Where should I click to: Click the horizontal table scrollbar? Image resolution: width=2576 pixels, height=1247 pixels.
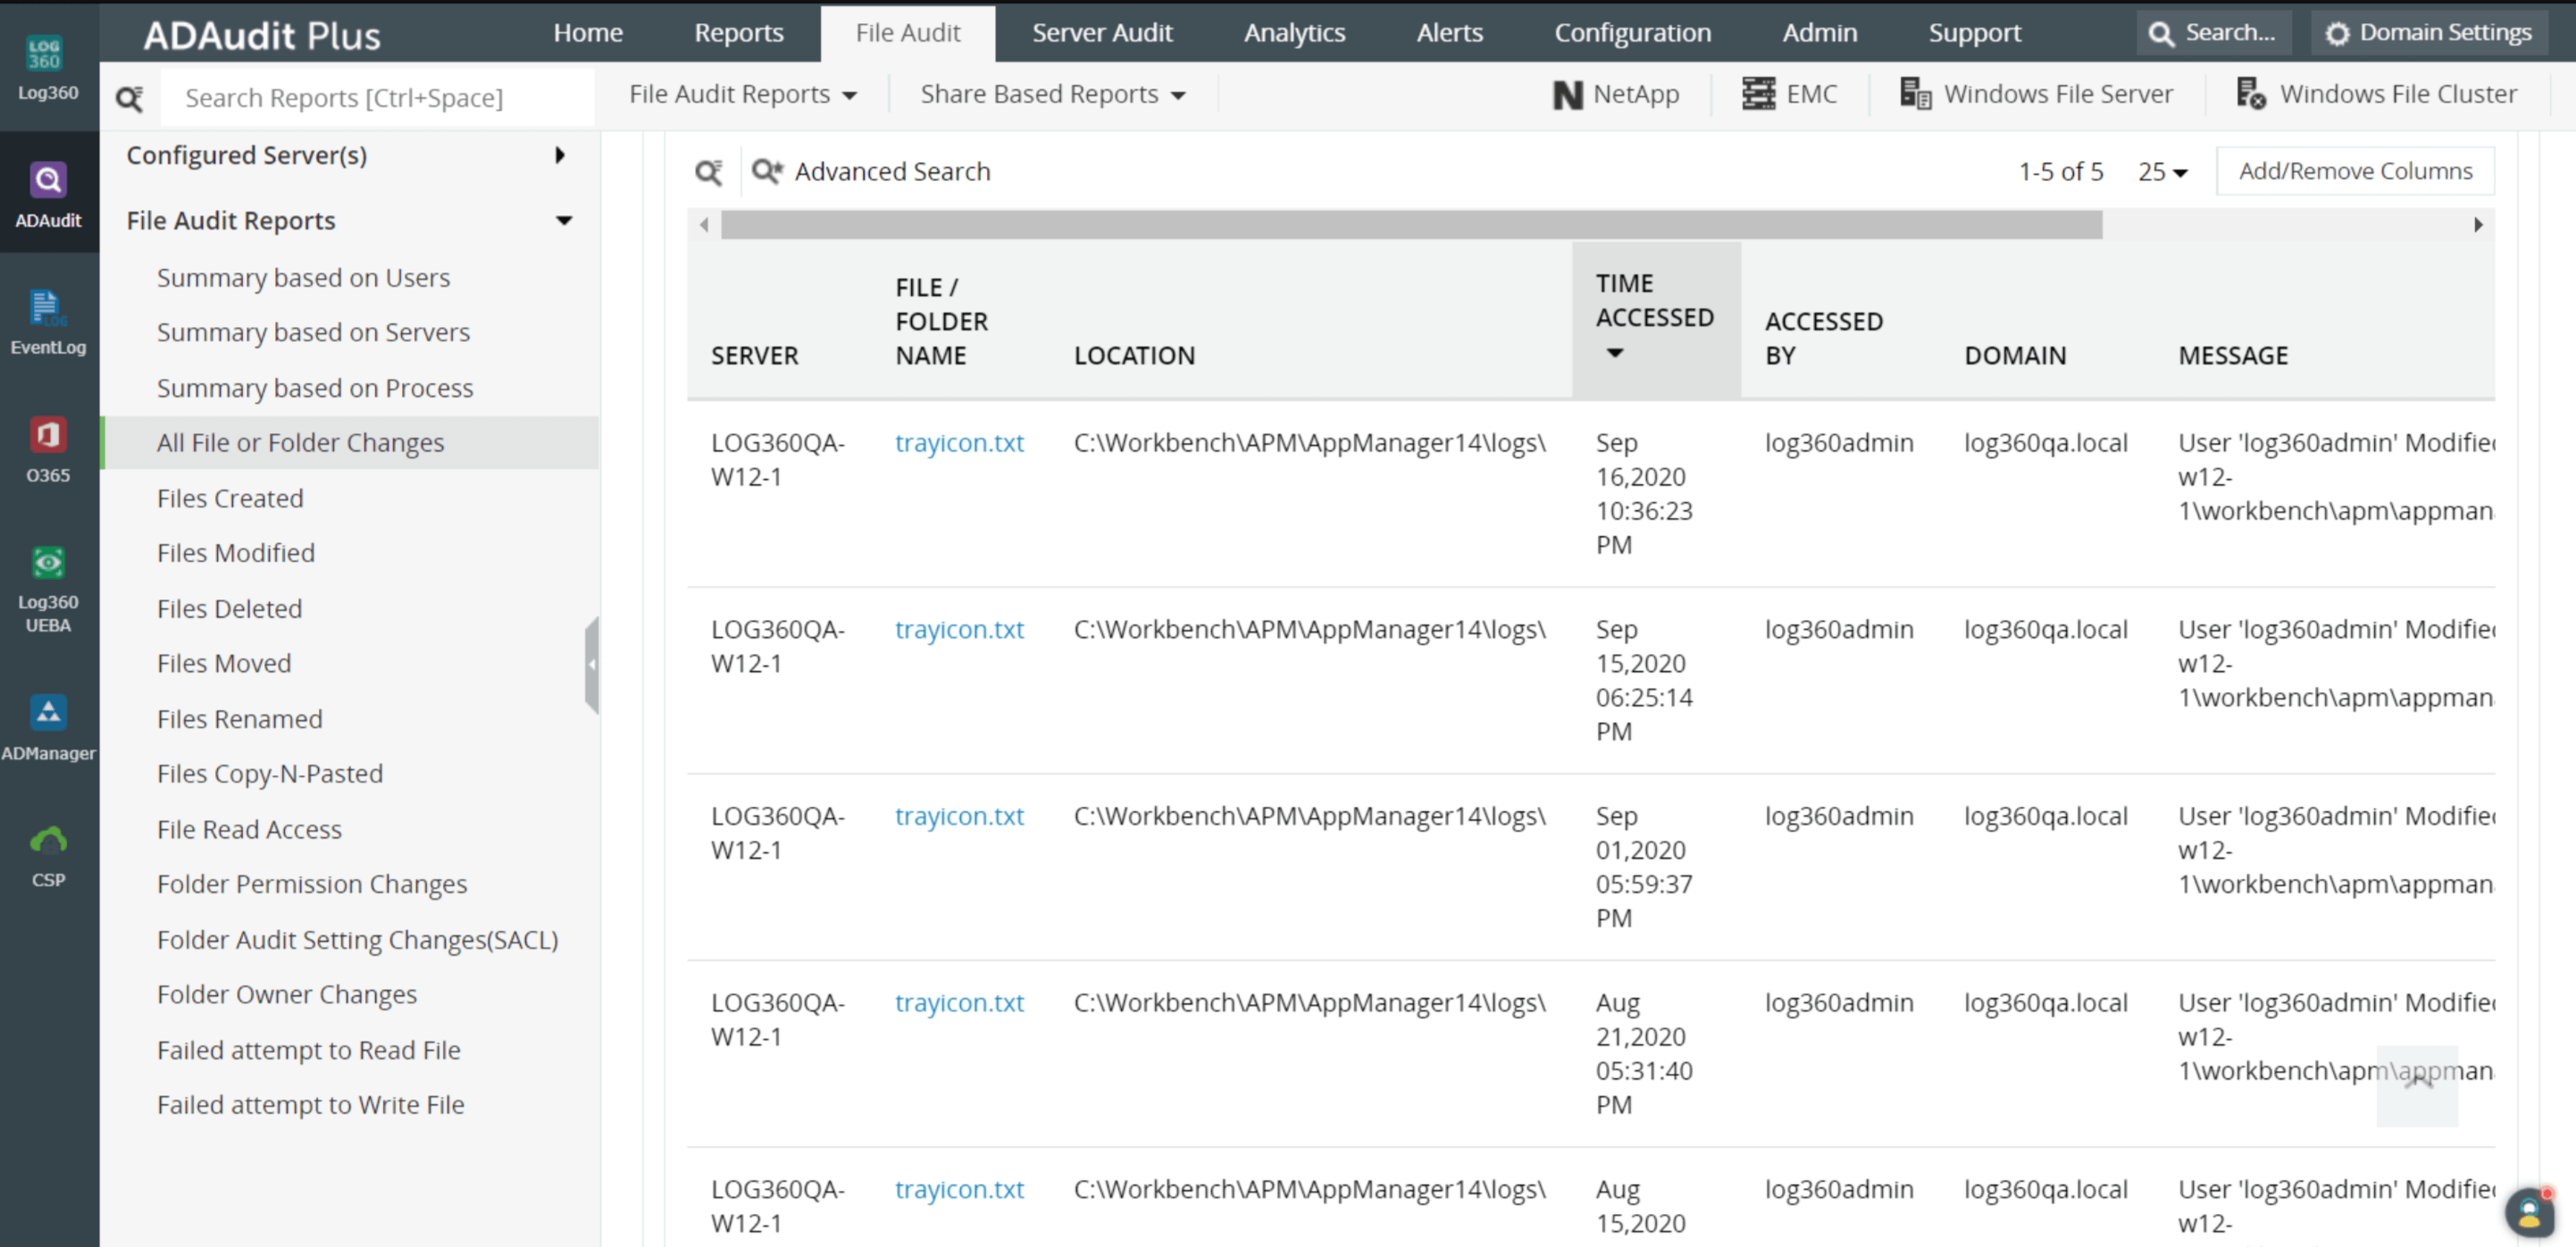click(x=1410, y=225)
